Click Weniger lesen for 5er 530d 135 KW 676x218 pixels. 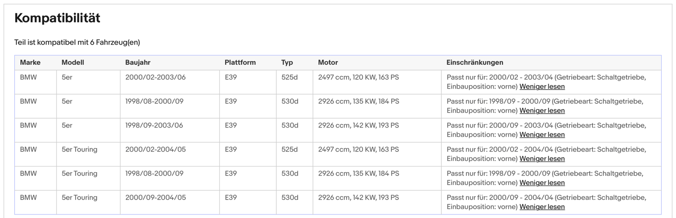(542, 111)
